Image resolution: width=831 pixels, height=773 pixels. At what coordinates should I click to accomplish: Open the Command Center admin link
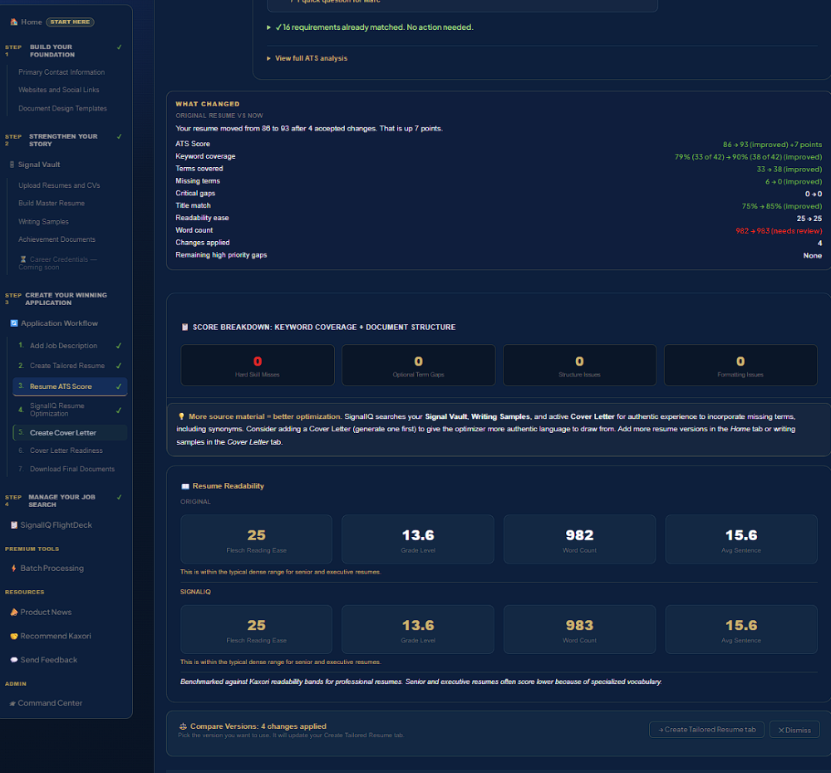[50, 703]
